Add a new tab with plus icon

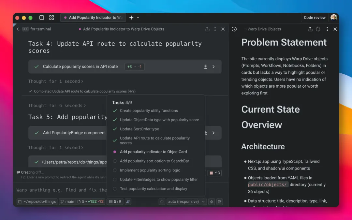point(131,18)
